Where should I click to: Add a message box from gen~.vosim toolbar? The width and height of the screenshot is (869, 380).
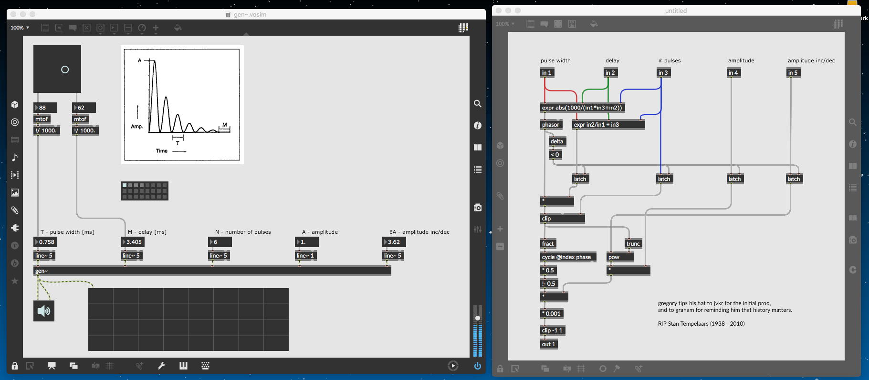point(59,28)
